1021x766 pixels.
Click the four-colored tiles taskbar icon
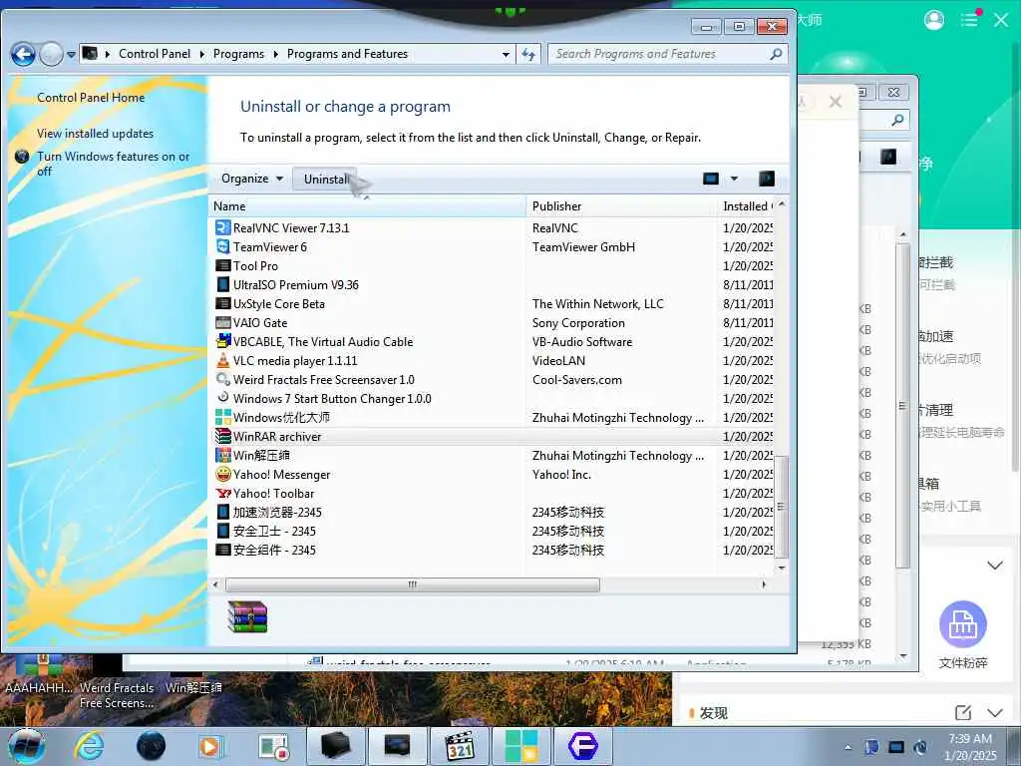521,746
